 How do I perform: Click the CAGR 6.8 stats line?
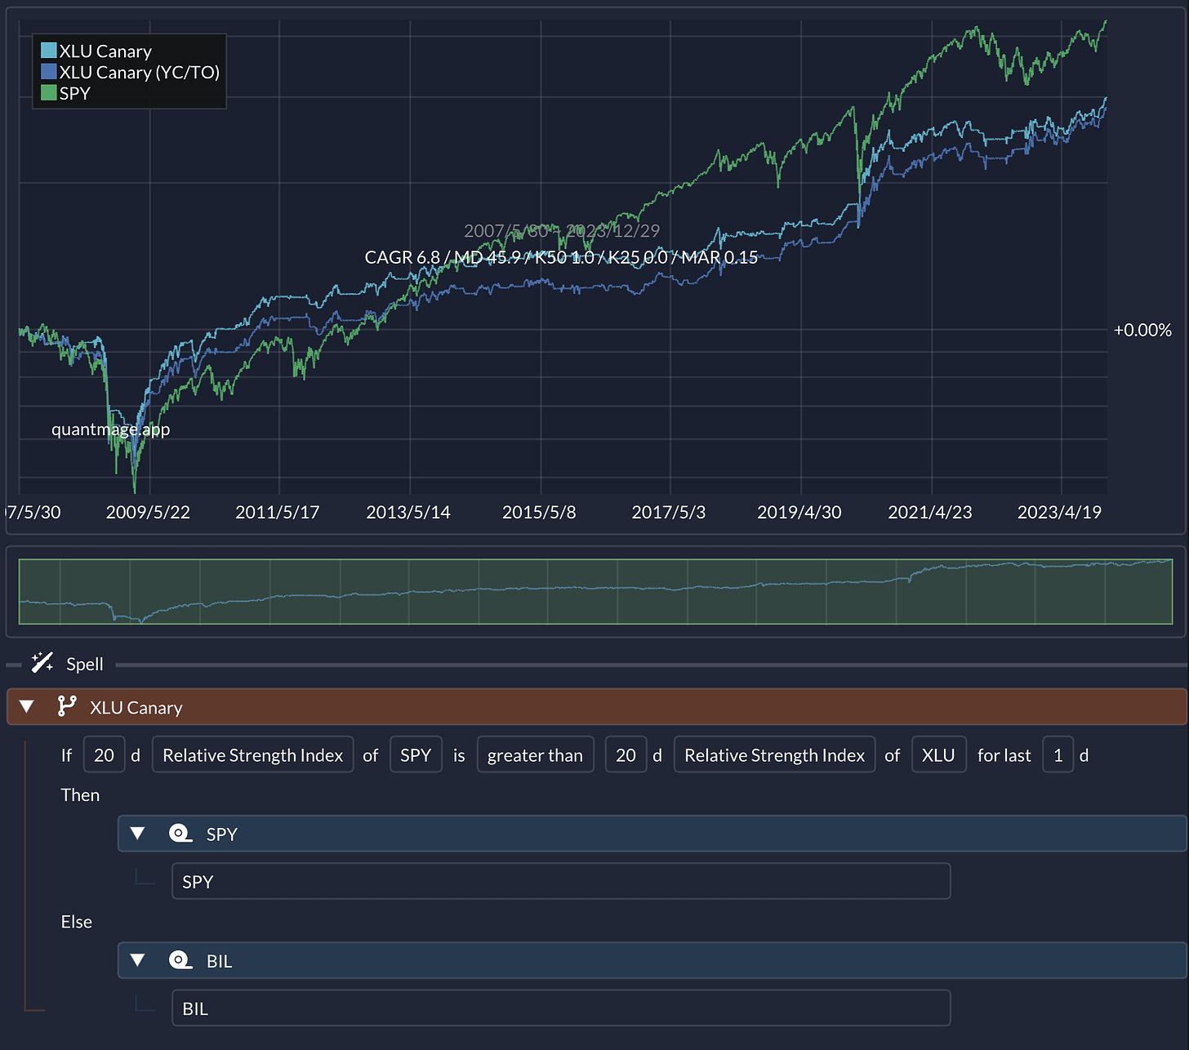point(561,257)
